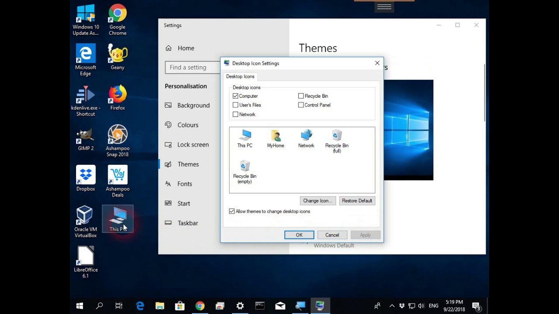Image resolution: width=559 pixels, height=314 pixels.
Task: Select kdenlive.exe shortcut on desktop
Action: pos(86,101)
